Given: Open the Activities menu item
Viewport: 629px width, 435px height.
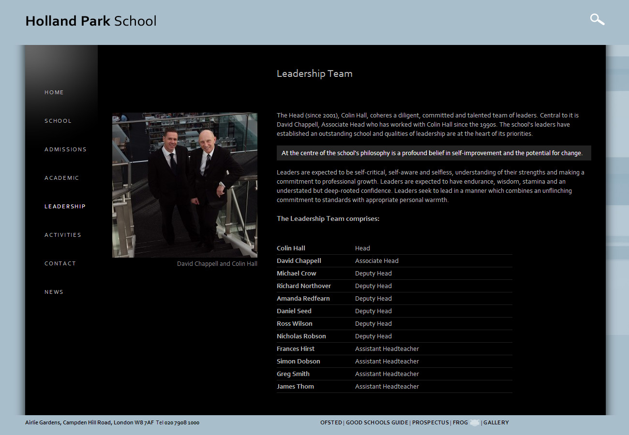Looking at the screenshot, I should (x=63, y=235).
